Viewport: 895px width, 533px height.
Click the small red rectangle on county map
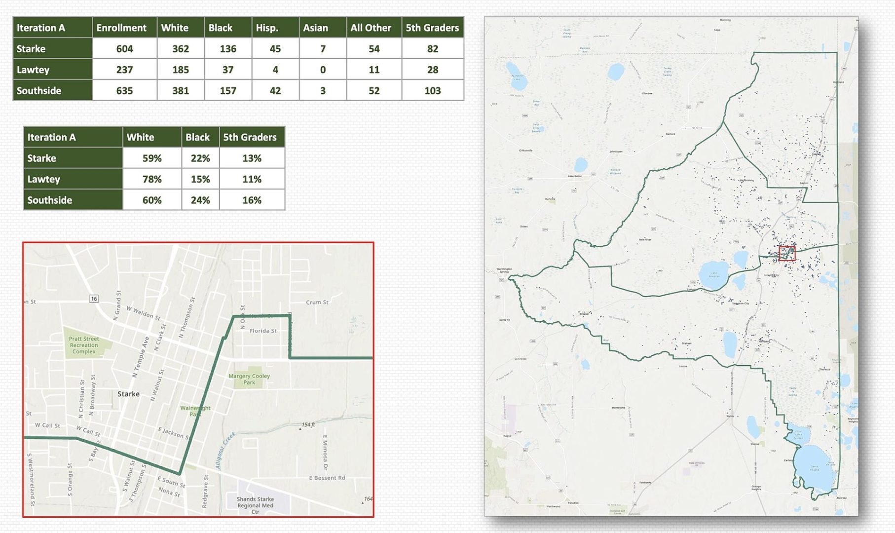pos(787,253)
